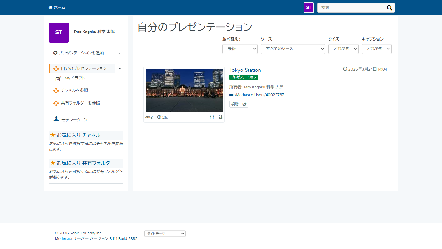The height and width of the screenshot is (249, 442).
Task: Select 共有フォルダーを参照 in sidebar
Action: (x=80, y=103)
